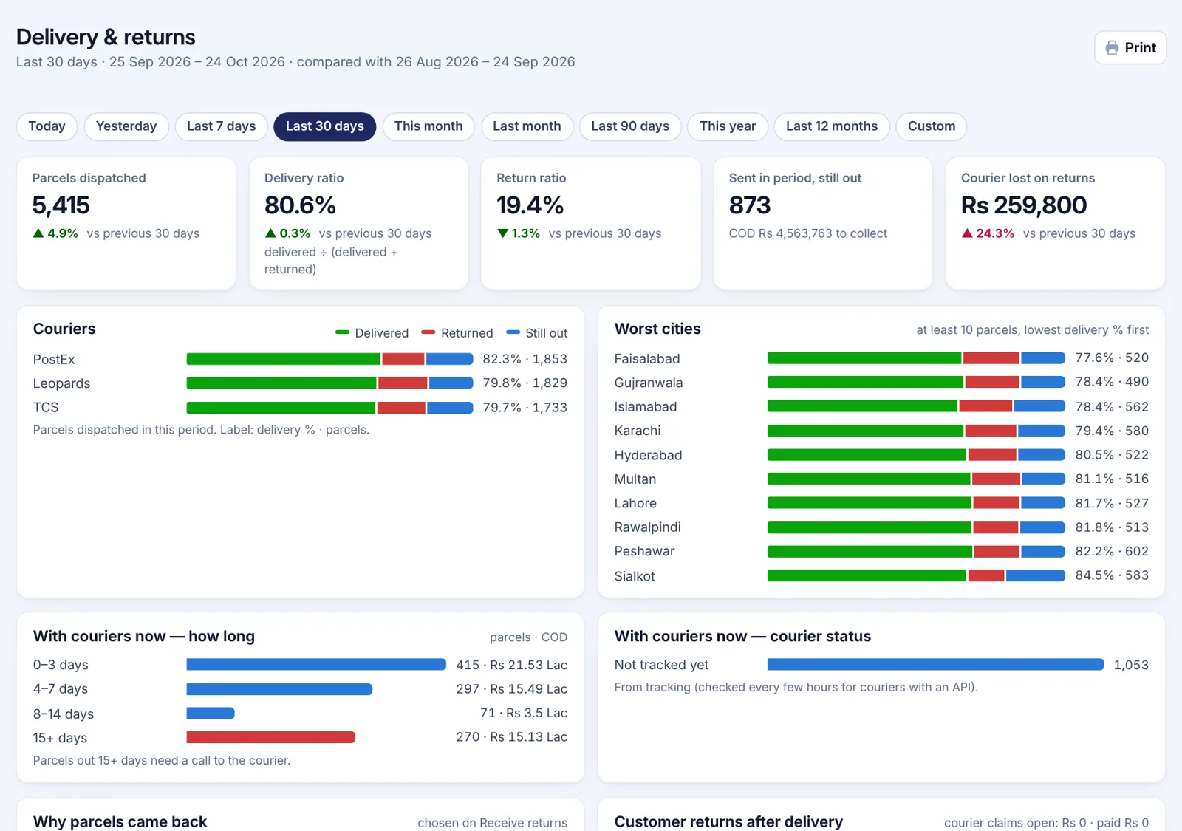Click the 80.6% delivery ratio value
This screenshot has width=1182, height=831.
[x=300, y=205]
